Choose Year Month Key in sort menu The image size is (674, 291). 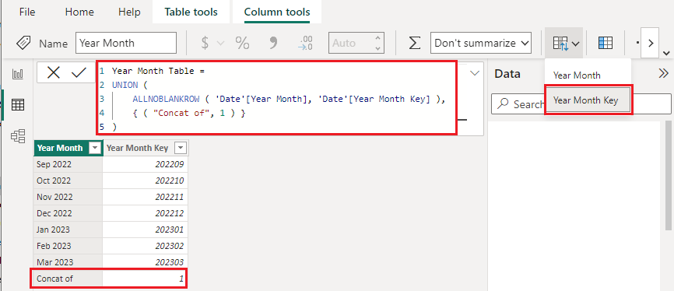(x=588, y=100)
